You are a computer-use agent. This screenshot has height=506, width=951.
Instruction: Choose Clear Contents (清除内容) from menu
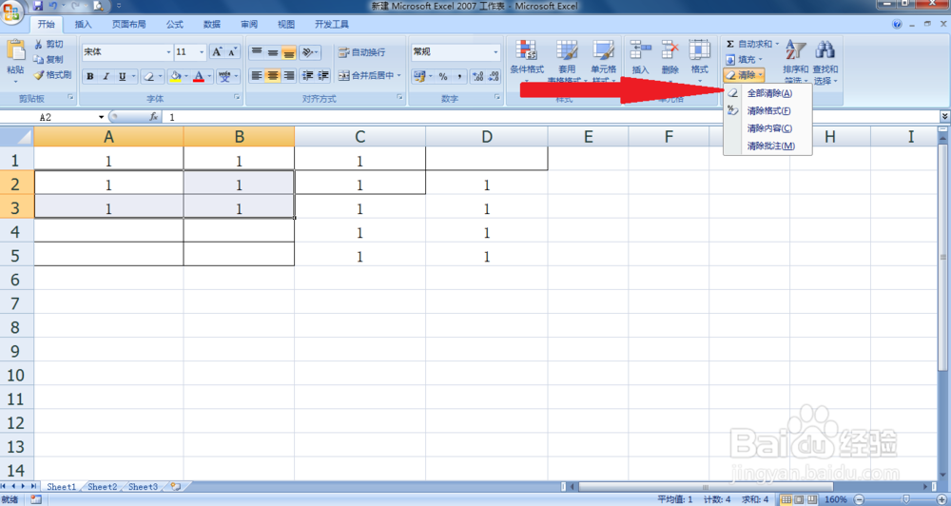767,128
